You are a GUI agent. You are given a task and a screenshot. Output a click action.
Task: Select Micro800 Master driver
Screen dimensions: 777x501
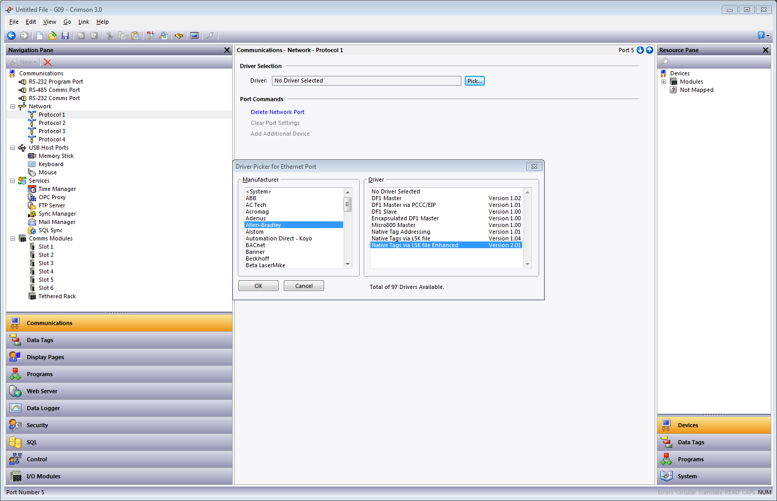click(x=446, y=225)
